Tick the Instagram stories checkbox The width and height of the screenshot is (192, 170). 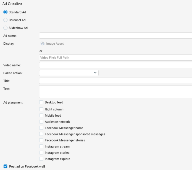pyautogui.click(x=41, y=153)
